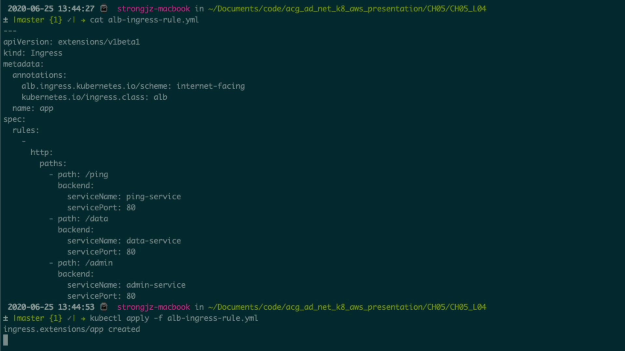
Task: Click the 'kind: Ingress' line
Action: pos(33,53)
